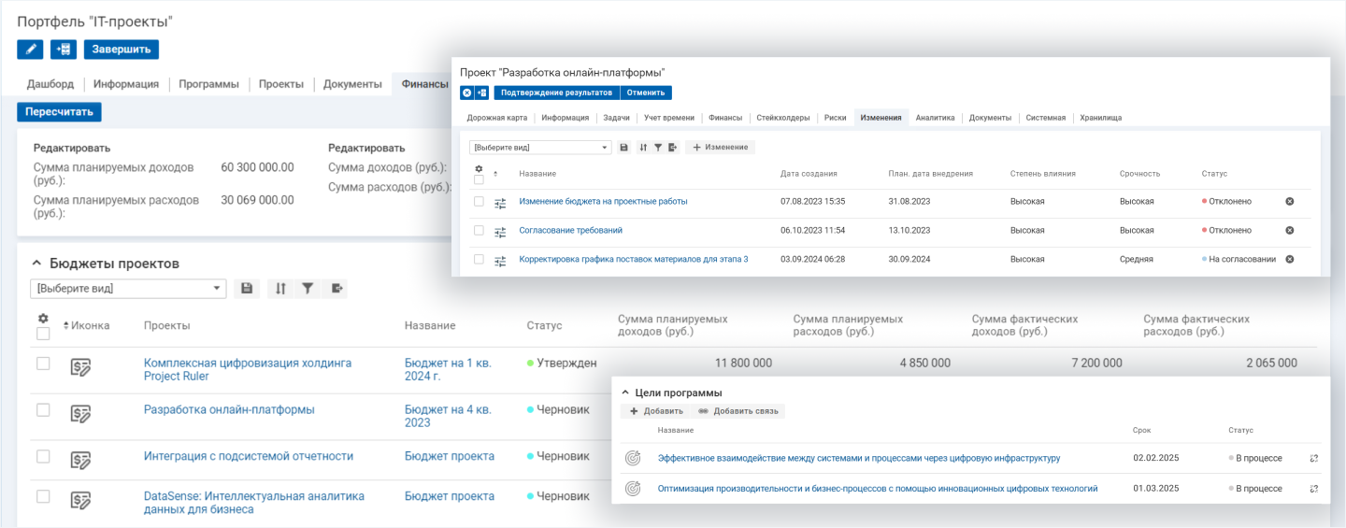Sort the changes table by Дата создания
The image size is (1346, 528).
coord(809,174)
